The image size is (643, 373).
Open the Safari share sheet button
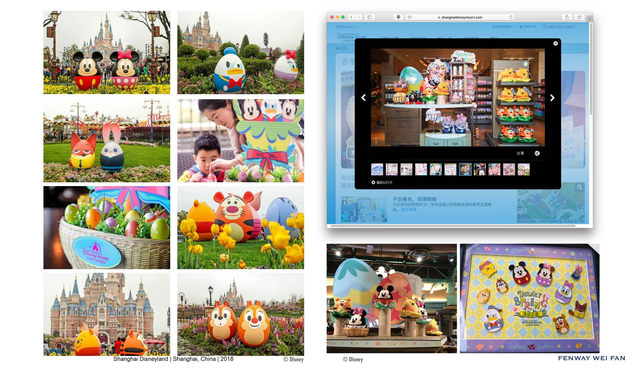pyautogui.click(x=567, y=17)
